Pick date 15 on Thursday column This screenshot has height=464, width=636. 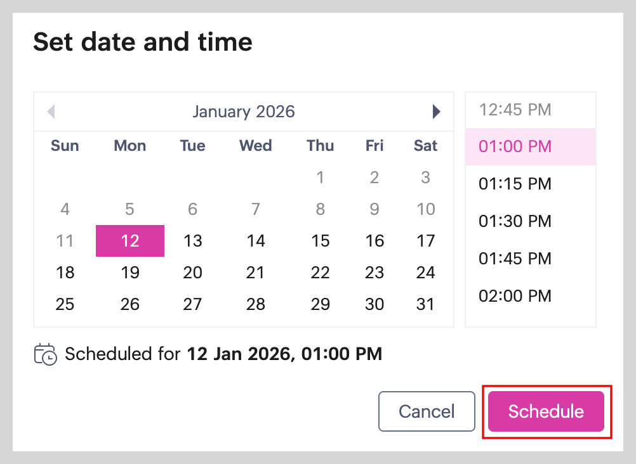click(x=321, y=241)
